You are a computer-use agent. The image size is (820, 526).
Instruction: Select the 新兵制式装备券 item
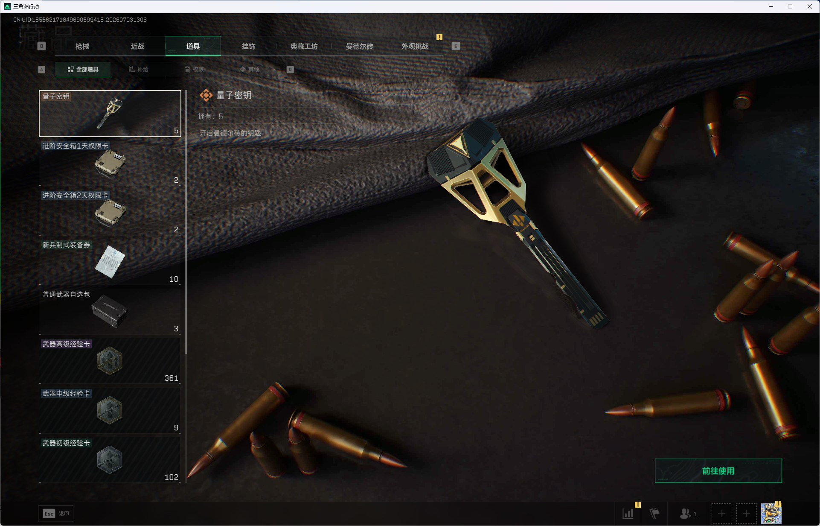(x=110, y=262)
